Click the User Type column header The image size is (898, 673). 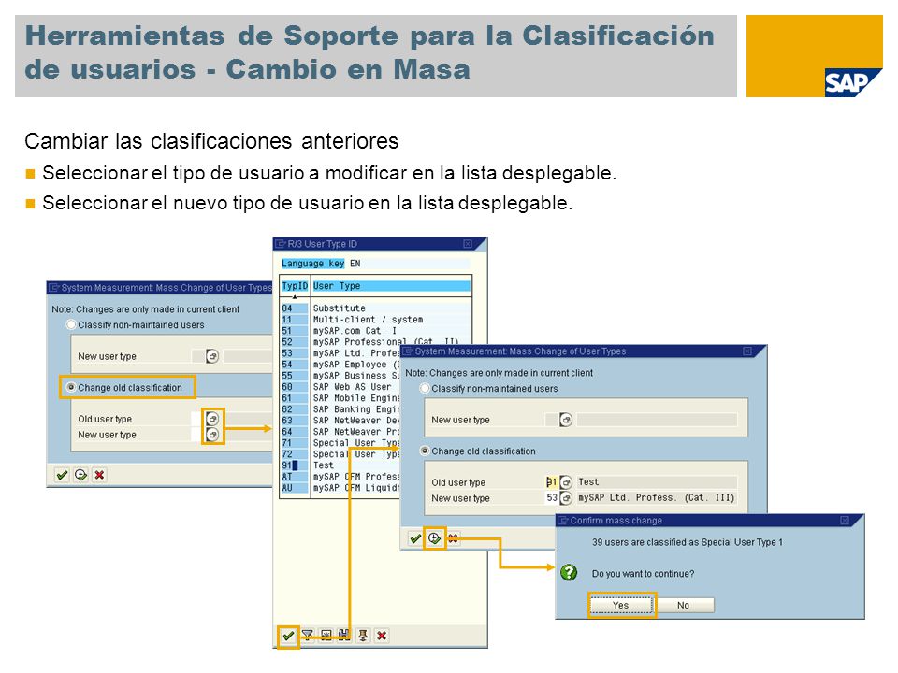[392, 286]
